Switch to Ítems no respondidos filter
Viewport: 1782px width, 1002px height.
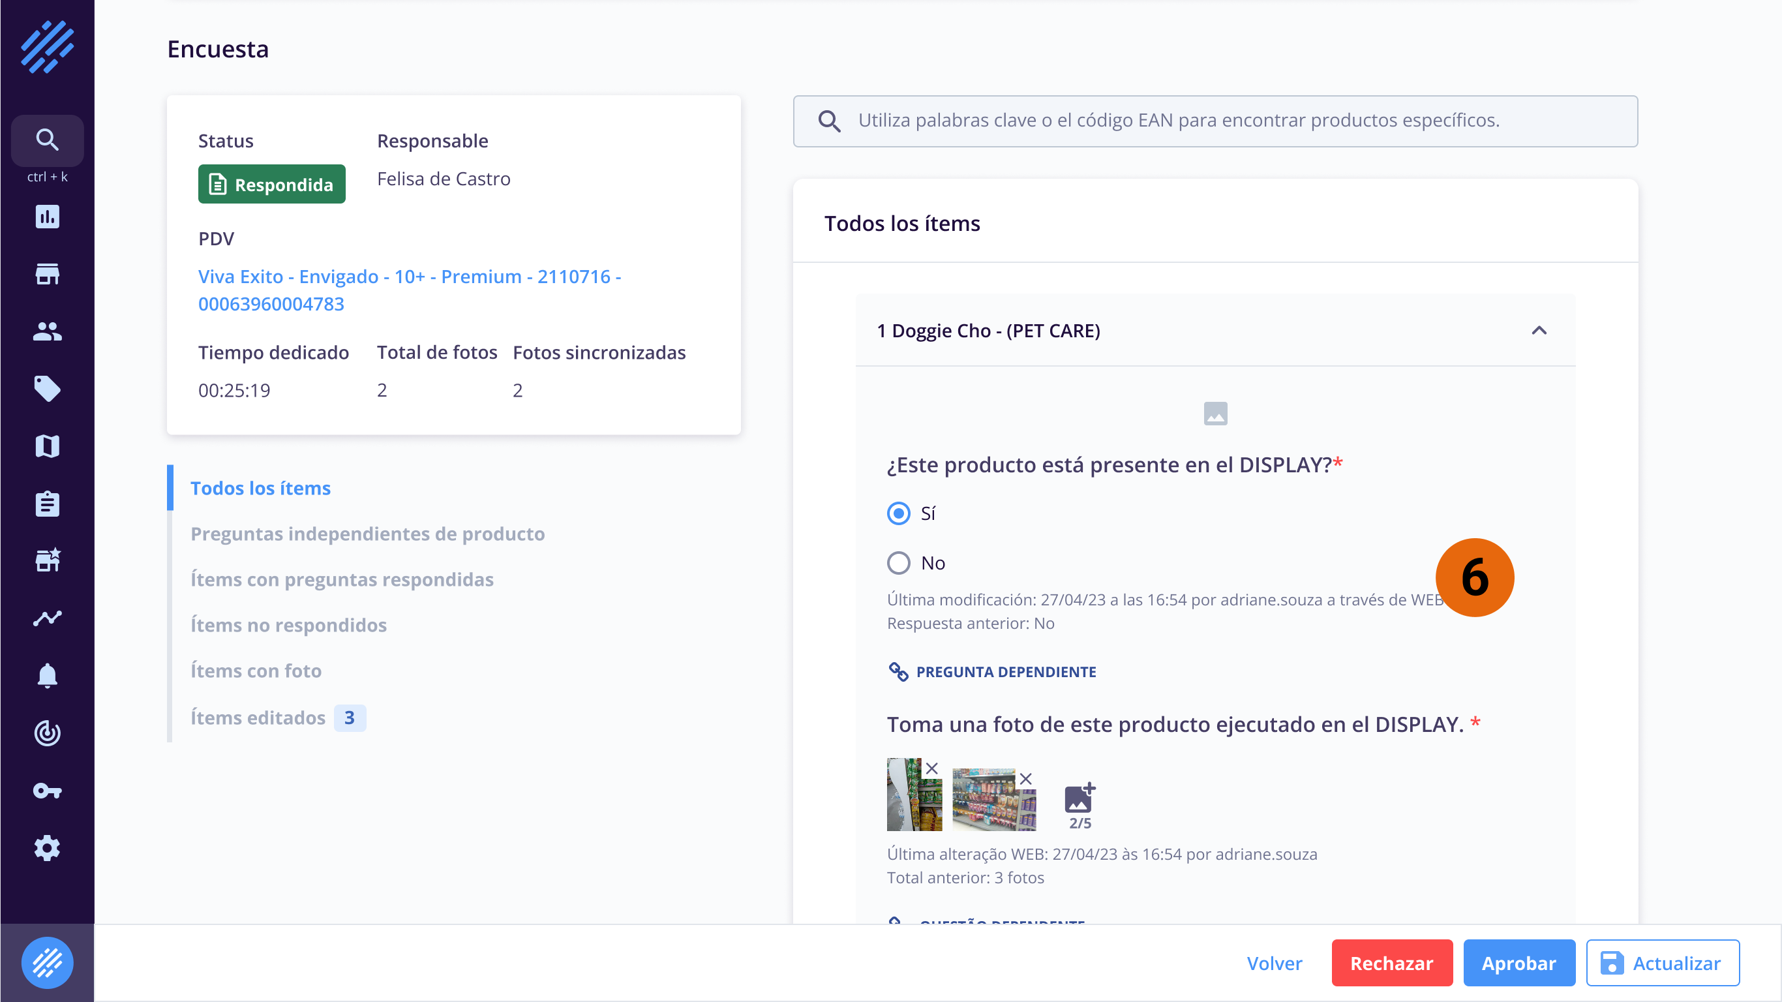tap(288, 625)
